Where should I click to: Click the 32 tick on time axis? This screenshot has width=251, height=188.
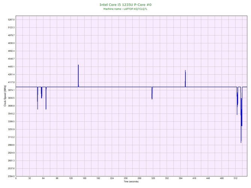(30, 178)
